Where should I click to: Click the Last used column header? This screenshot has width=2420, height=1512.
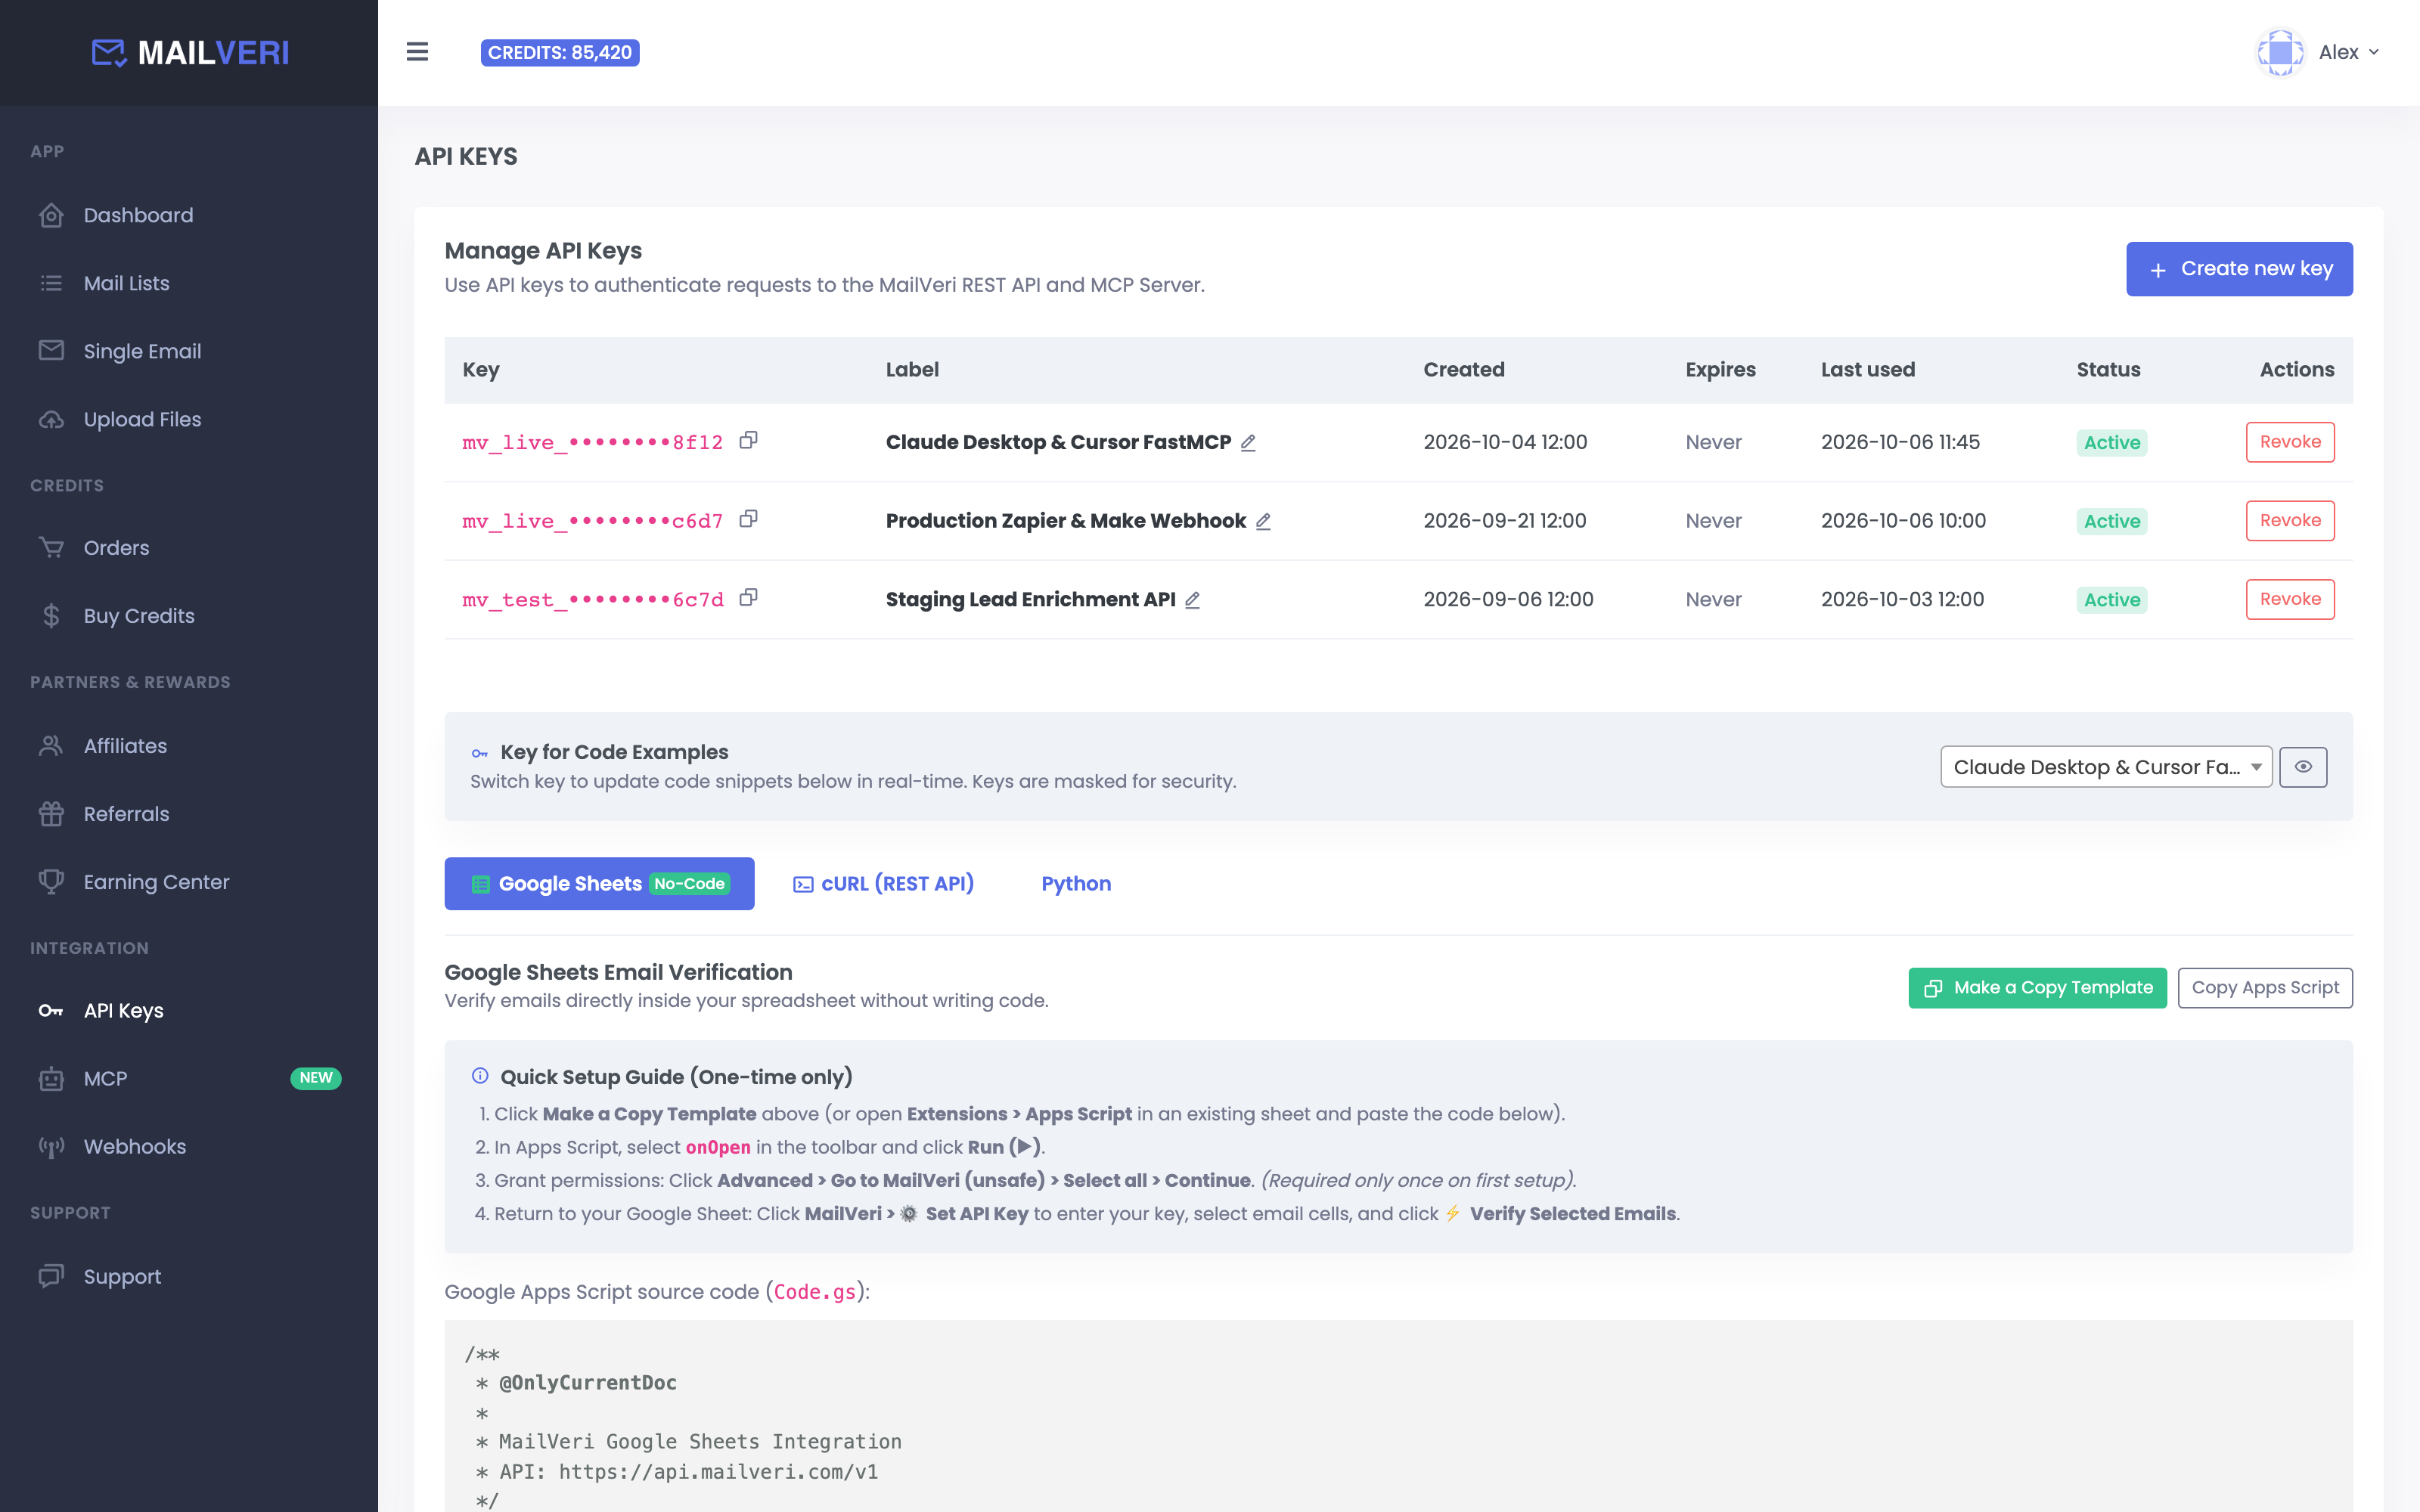click(x=1867, y=369)
